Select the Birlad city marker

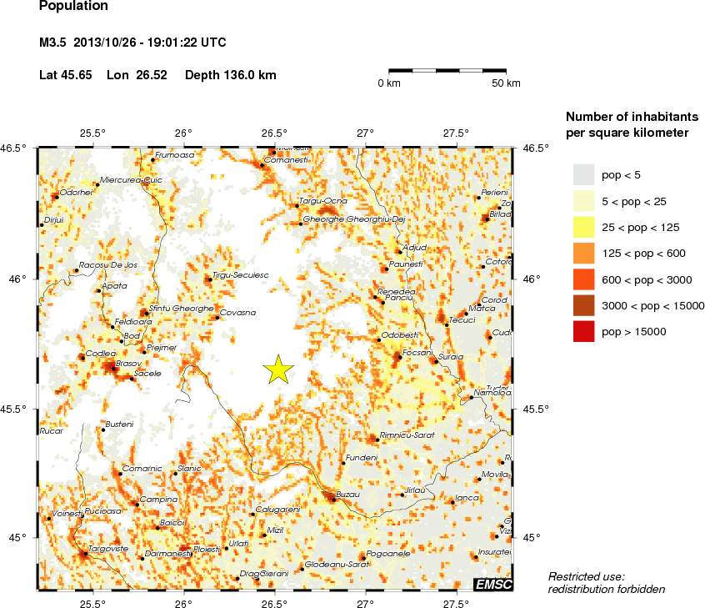tap(487, 219)
